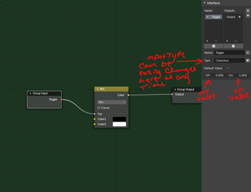
Task: Enable the Clamp checkbox on Mix node
Action: (x=99, y=108)
